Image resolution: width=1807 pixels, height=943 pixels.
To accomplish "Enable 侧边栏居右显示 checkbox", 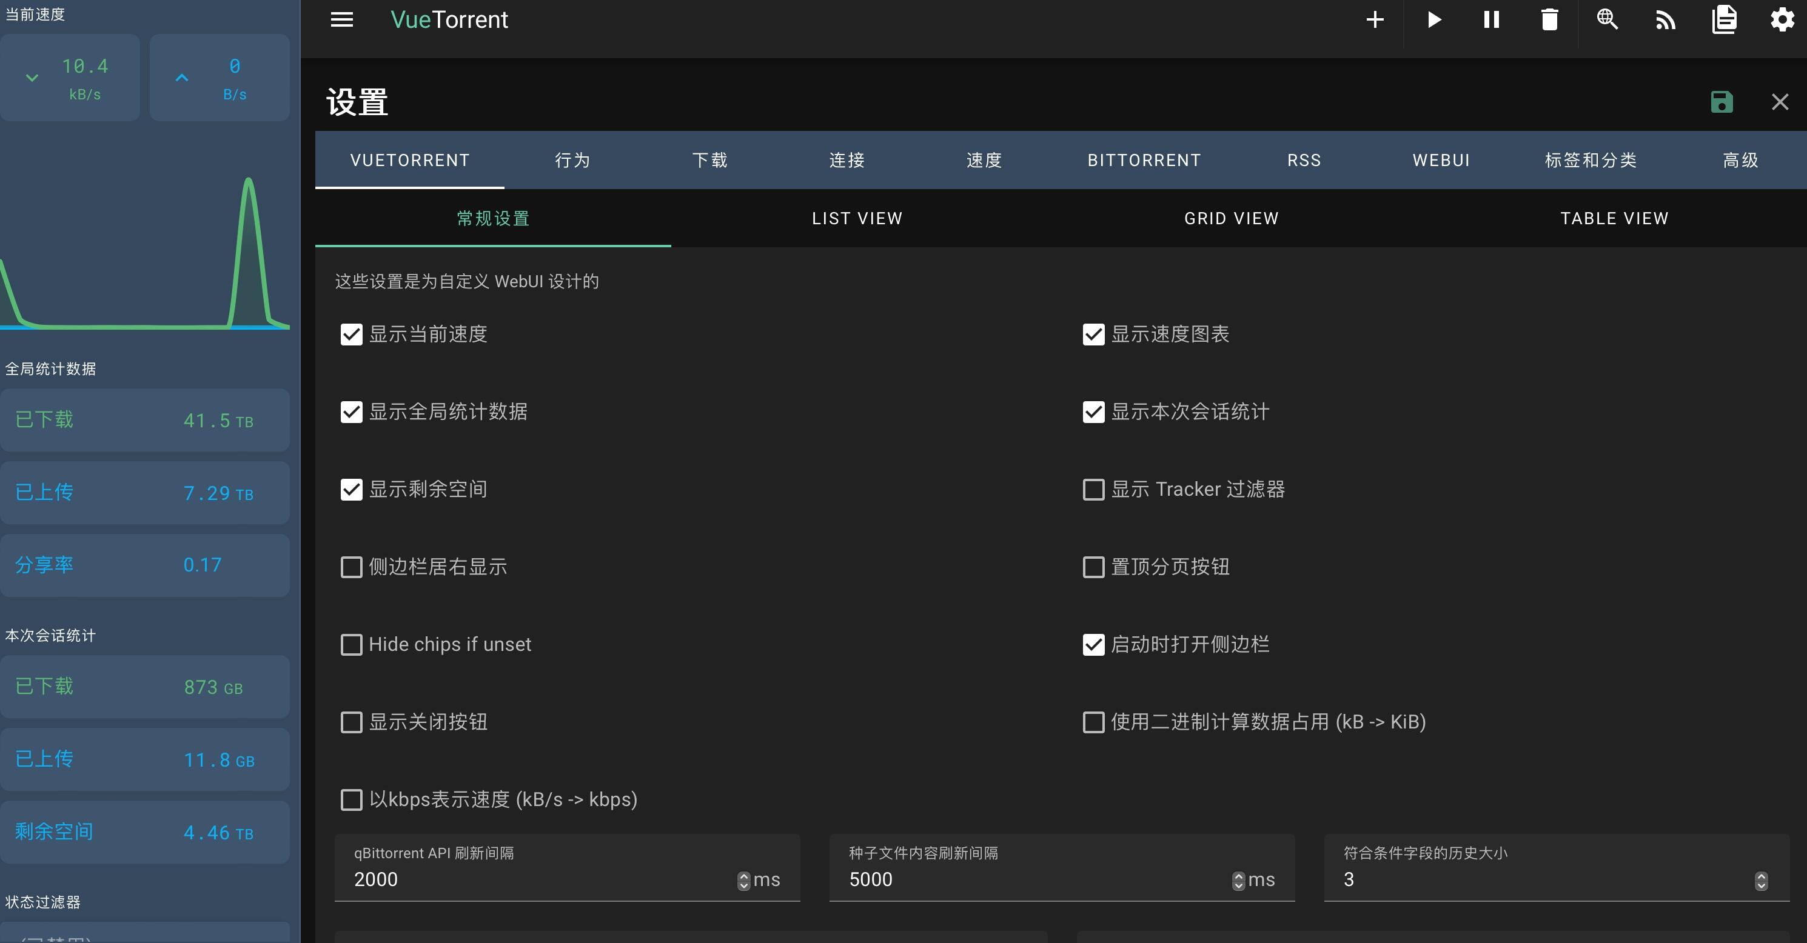I will click(x=352, y=567).
